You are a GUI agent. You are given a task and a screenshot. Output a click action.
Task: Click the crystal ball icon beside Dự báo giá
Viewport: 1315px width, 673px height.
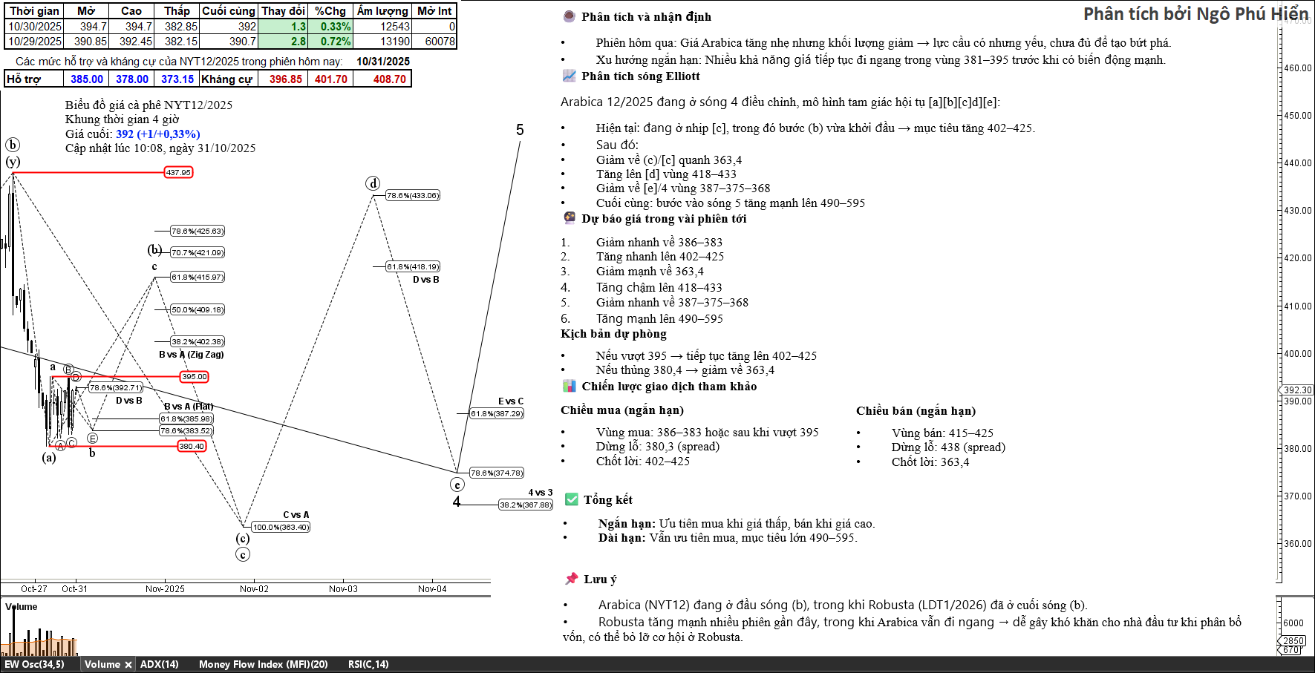coord(569,218)
